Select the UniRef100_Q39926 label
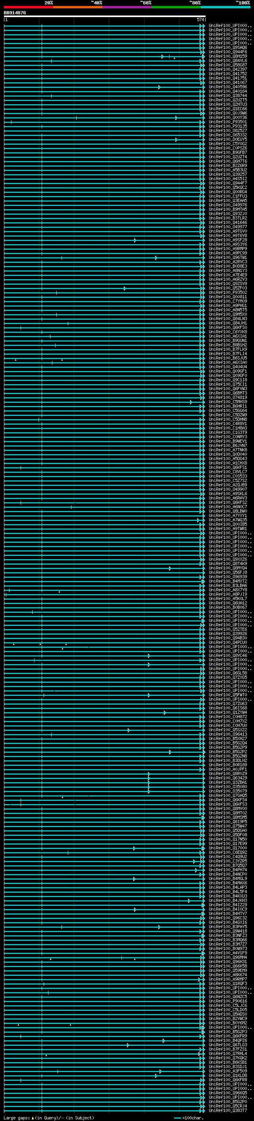Viewport: 254px width, 1121px height. coord(228,634)
